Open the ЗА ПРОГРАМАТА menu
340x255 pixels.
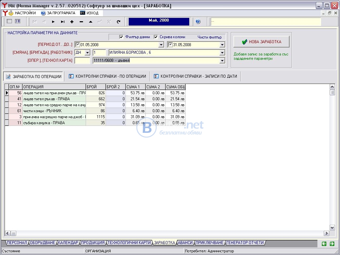click(x=58, y=13)
